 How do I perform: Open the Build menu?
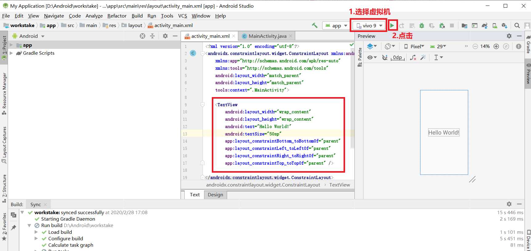(x=137, y=16)
